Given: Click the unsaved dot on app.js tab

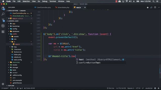Looking at the screenshot, I should pyautogui.click(x=85, y=7).
